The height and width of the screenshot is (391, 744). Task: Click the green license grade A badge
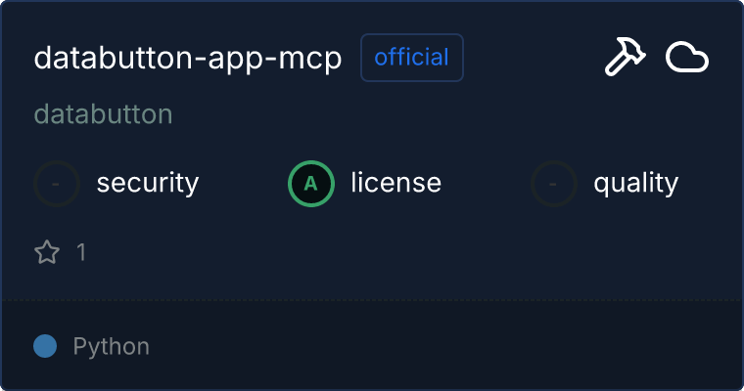(311, 183)
